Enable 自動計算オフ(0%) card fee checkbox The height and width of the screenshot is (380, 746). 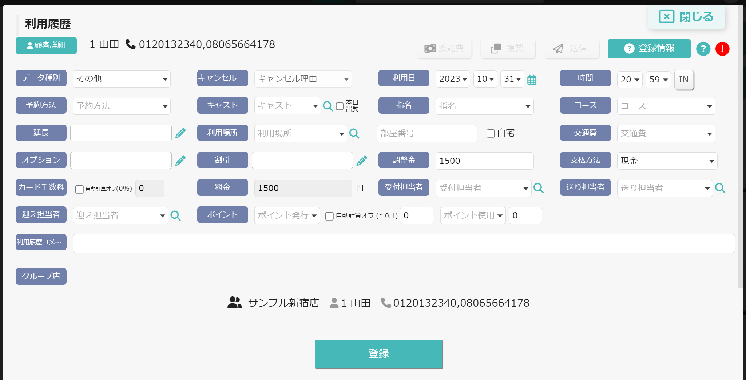pyautogui.click(x=79, y=189)
